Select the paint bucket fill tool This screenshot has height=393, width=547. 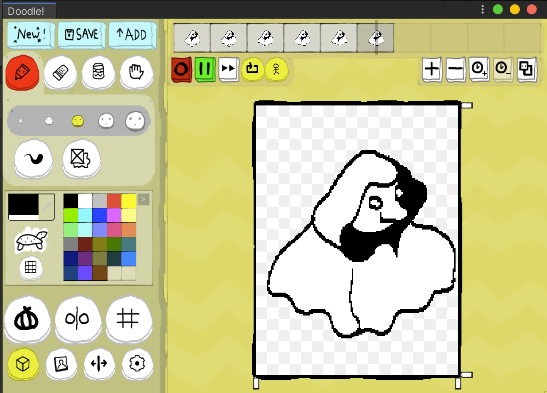pyautogui.click(x=98, y=72)
